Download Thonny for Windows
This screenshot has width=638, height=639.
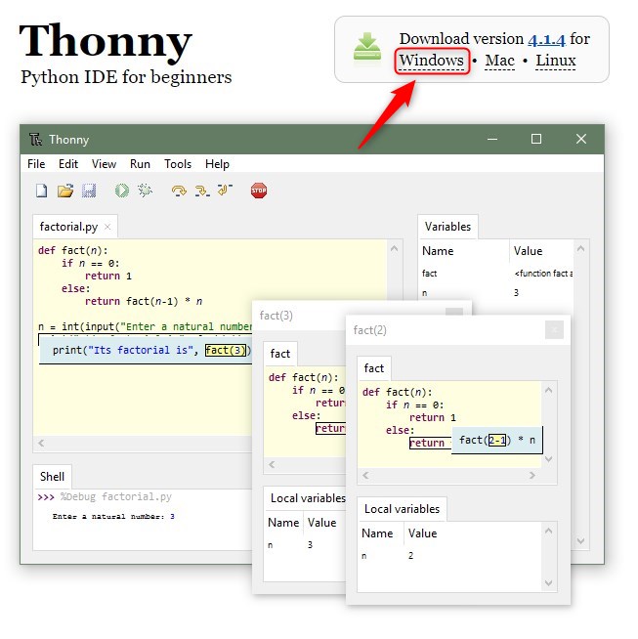pyautogui.click(x=432, y=61)
